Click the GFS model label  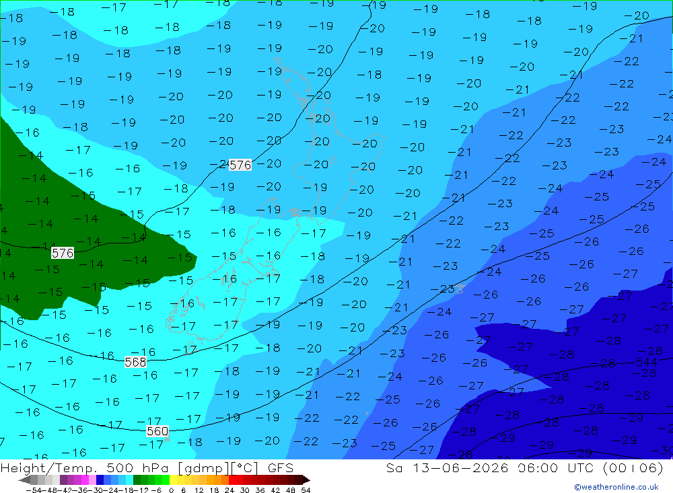point(281,467)
